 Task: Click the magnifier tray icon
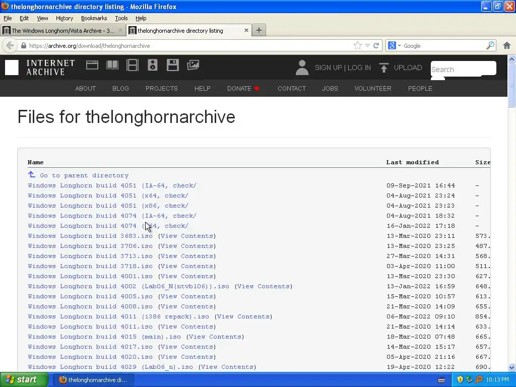479,380
